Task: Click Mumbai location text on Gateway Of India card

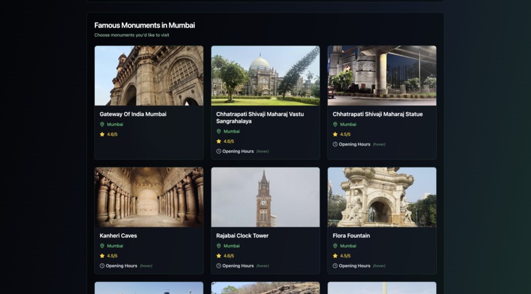Action: point(115,125)
